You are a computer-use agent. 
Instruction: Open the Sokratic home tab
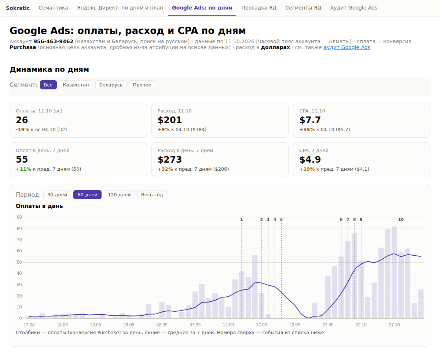pos(18,8)
